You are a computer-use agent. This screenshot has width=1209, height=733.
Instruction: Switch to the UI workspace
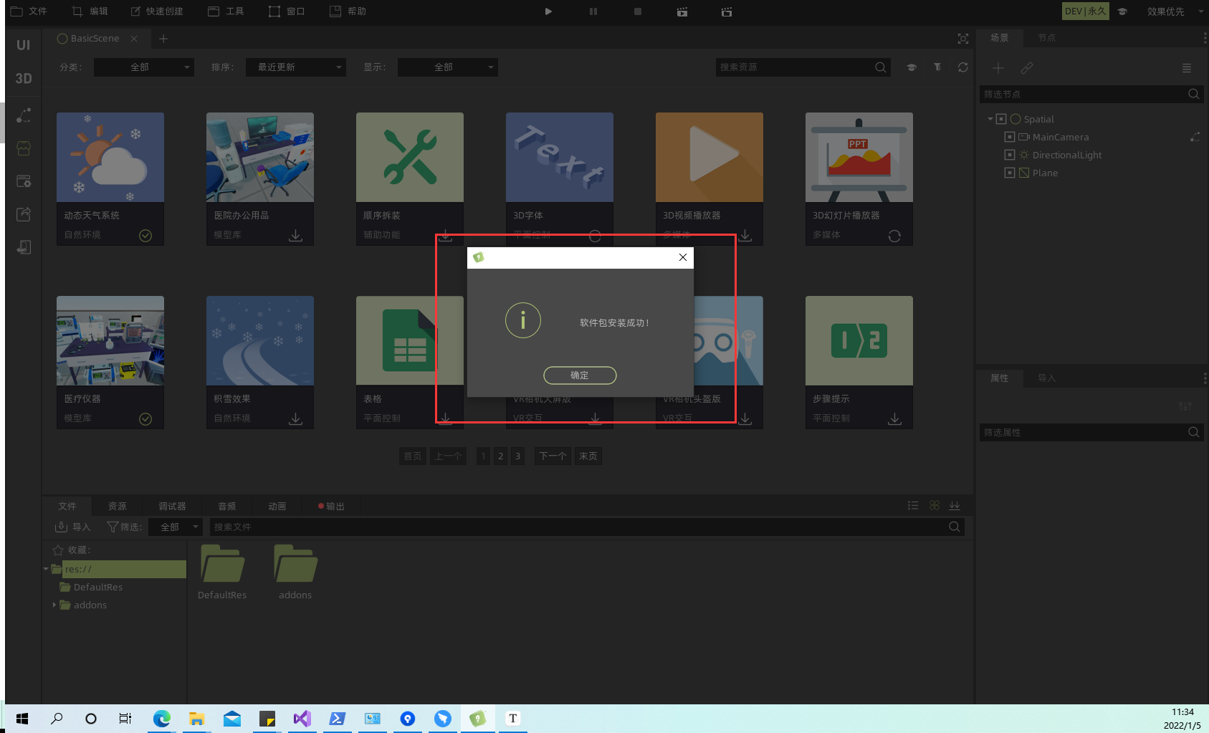point(24,45)
